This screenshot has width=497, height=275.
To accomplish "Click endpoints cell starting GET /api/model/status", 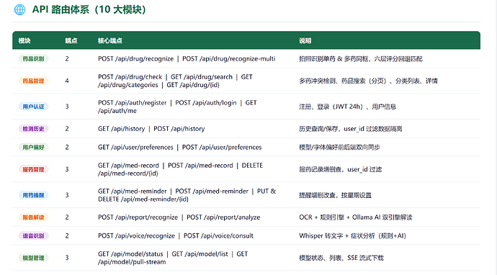I will [173, 258].
